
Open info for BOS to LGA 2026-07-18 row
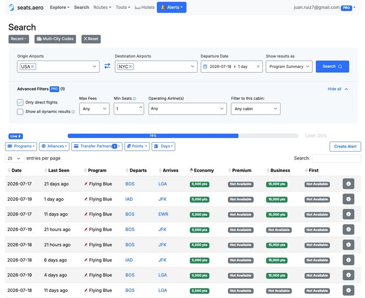pyautogui.click(x=348, y=290)
